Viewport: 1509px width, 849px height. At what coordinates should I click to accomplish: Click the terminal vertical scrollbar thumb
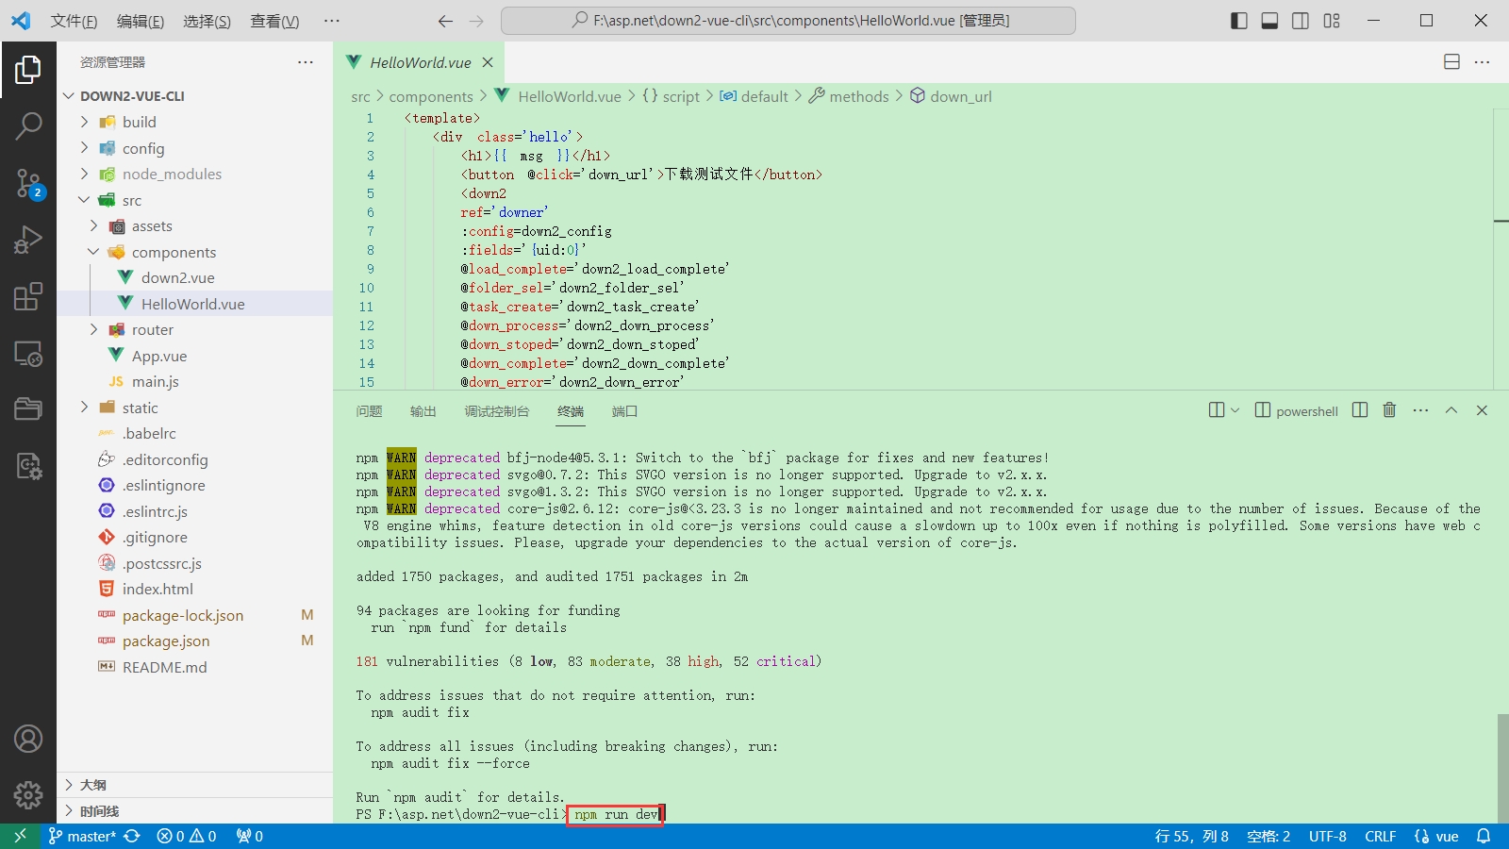click(x=1501, y=766)
